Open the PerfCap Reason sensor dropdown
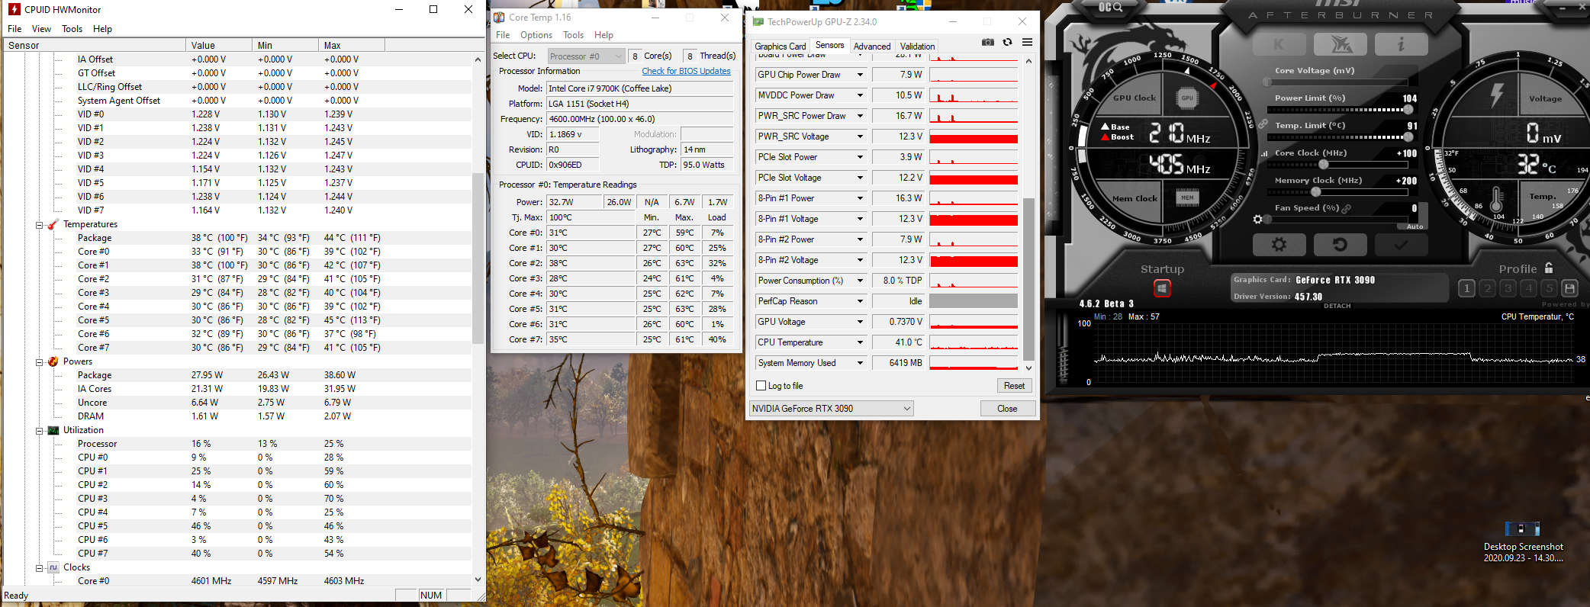The height and width of the screenshot is (607, 1590). [860, 301]
